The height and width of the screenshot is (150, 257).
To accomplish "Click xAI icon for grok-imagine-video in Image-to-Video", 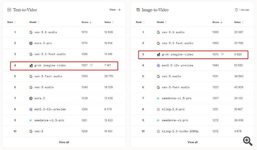I will (x=158, y=54).
